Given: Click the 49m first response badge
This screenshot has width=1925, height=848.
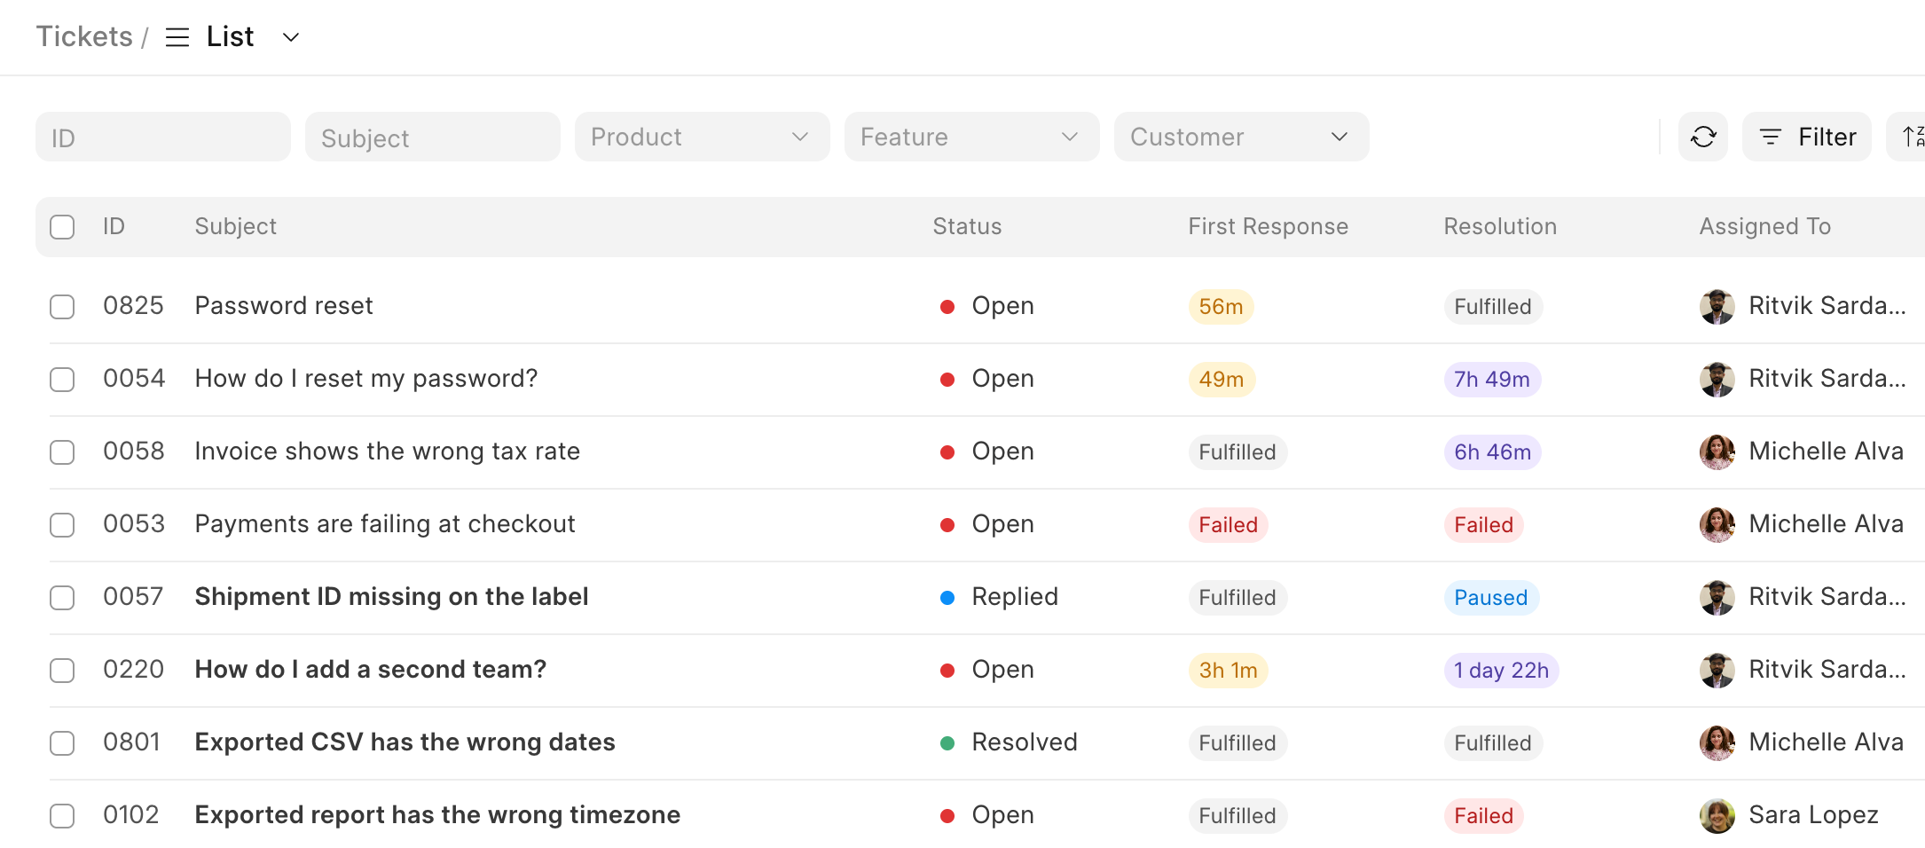Looking at the screenshot, I should point(1221,380).
